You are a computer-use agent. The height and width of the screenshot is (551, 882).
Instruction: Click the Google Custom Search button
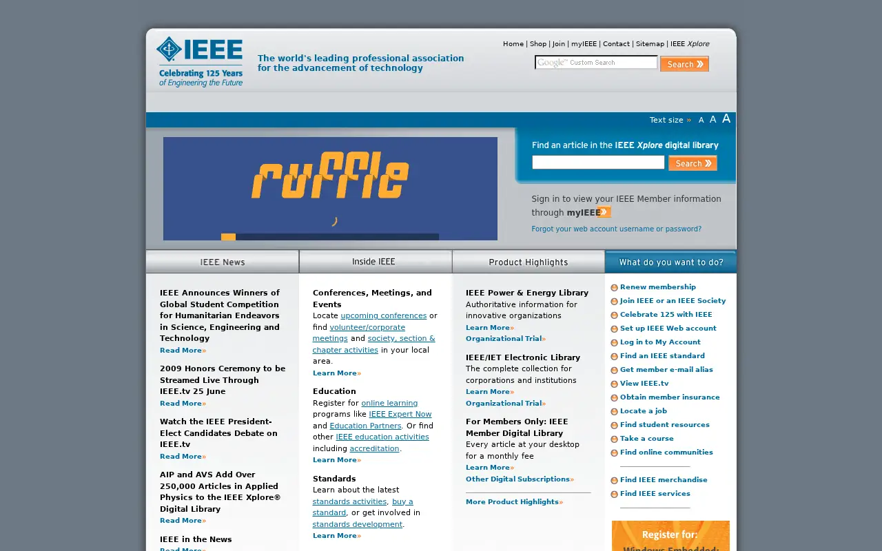684,64
